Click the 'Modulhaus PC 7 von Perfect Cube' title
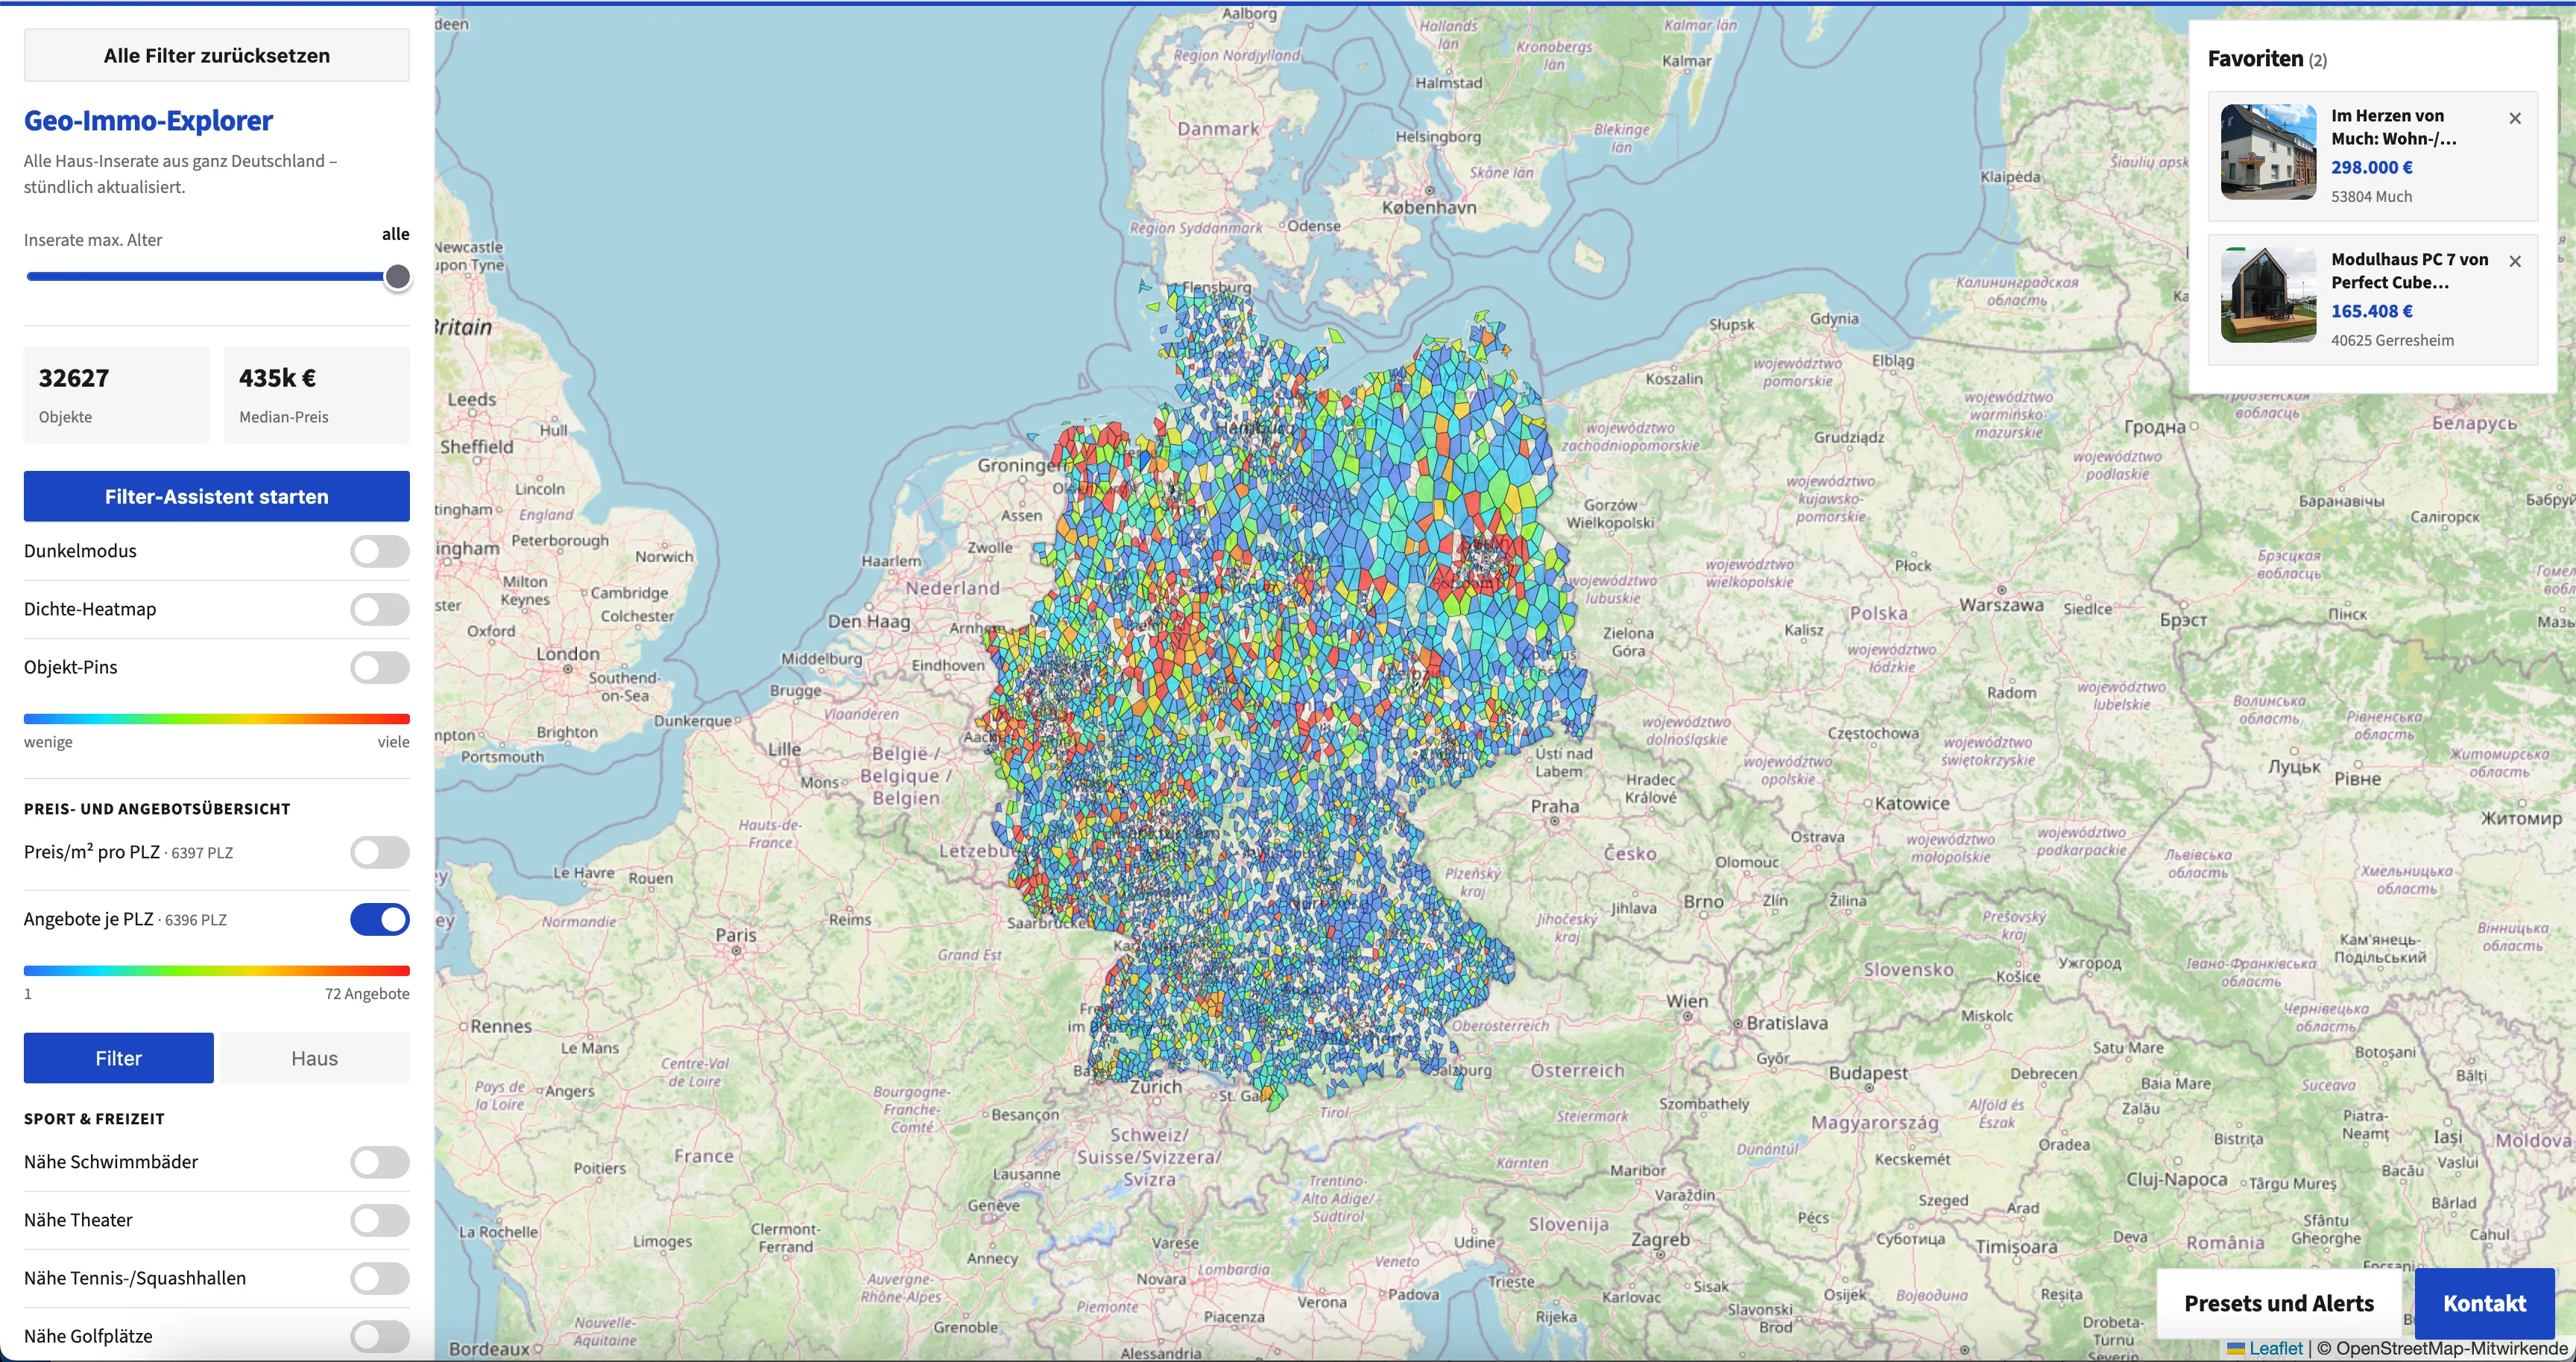Viewport: 2576px width, 1362px height. [x=2409, y=270]
